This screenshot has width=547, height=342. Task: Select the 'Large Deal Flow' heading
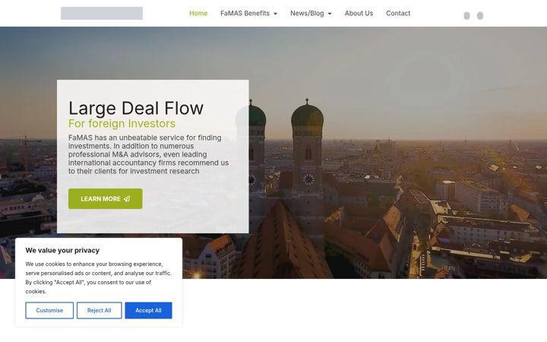pos(136,108)
